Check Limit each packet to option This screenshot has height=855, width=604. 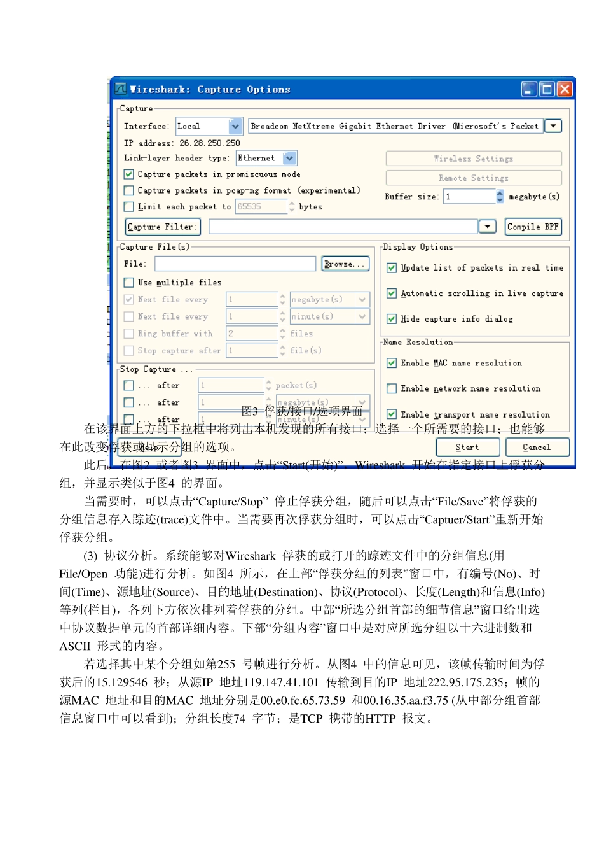[x=129, y=207]
